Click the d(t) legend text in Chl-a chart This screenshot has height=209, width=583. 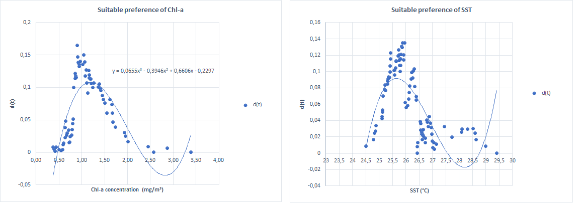[257, 105]
